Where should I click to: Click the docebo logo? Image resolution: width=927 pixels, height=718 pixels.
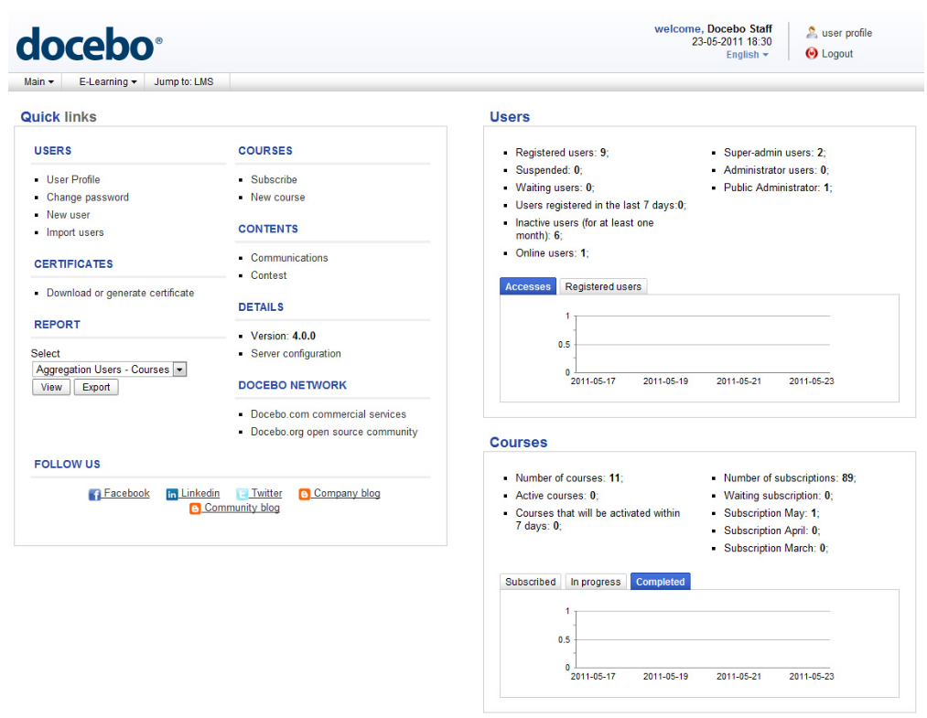coord(89,45)
